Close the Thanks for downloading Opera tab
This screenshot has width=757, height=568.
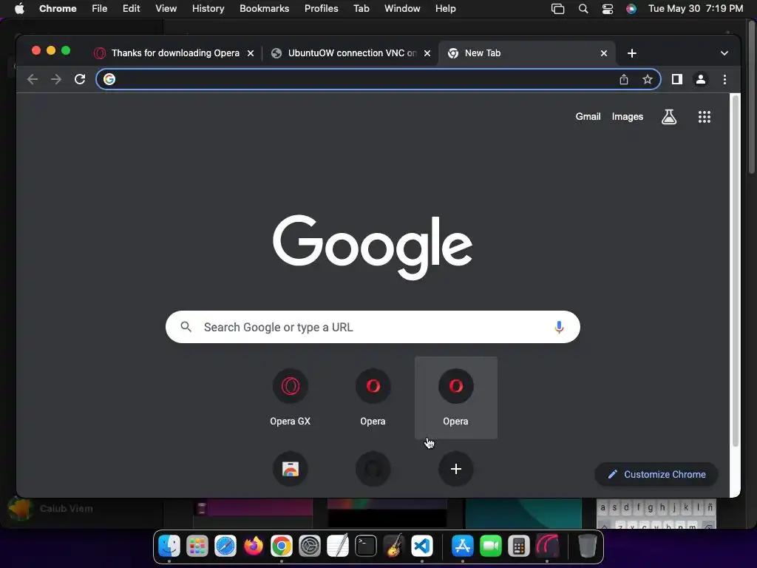tap(251, 53)
